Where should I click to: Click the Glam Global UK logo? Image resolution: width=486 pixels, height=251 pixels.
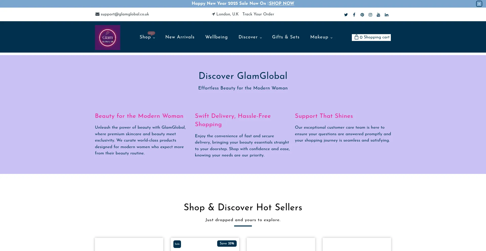tap(108, 37)
